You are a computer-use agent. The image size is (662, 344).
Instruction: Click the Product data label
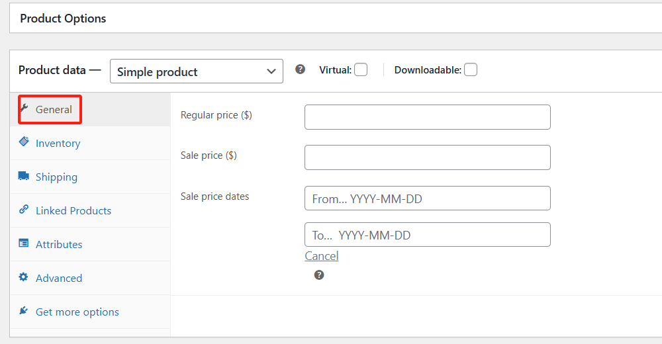[52, 70]
